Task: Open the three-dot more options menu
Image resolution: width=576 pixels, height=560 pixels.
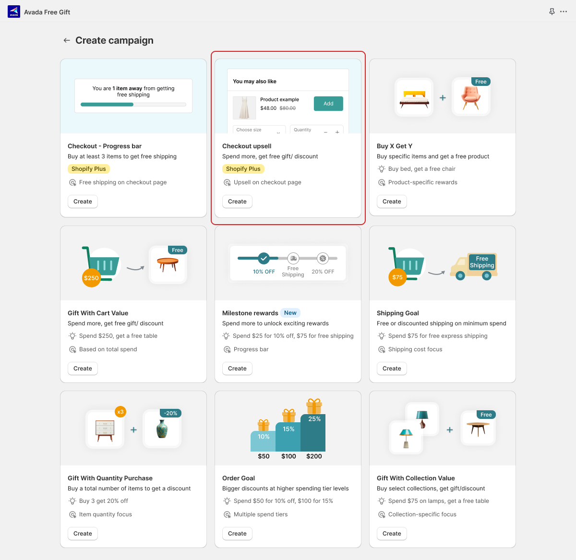Action: pos(564,12)
